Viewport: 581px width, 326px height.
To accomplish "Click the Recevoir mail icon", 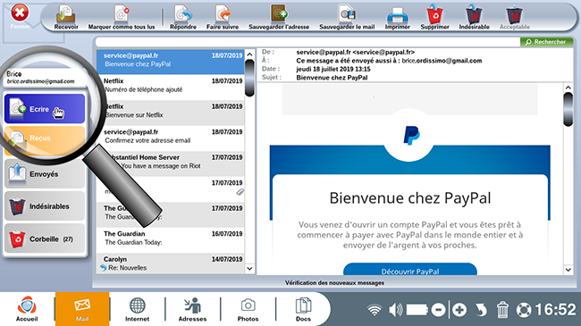I will (66, 17).
